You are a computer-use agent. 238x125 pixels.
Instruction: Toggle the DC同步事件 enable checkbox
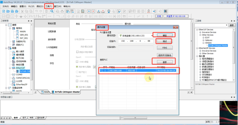77,52
